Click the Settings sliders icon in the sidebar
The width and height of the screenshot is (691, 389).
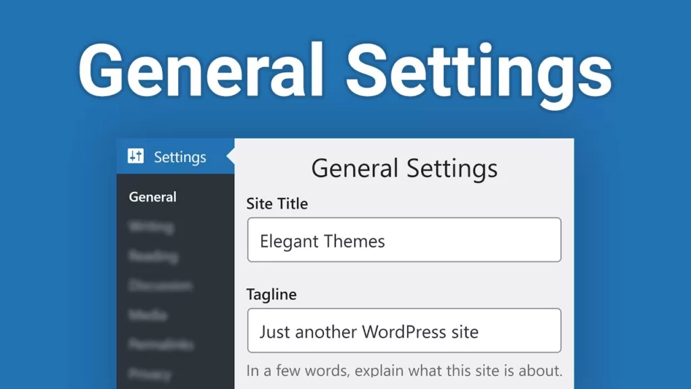click(136, 157)
